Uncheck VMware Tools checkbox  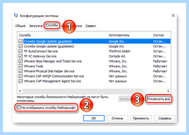(x=20, y=66)
